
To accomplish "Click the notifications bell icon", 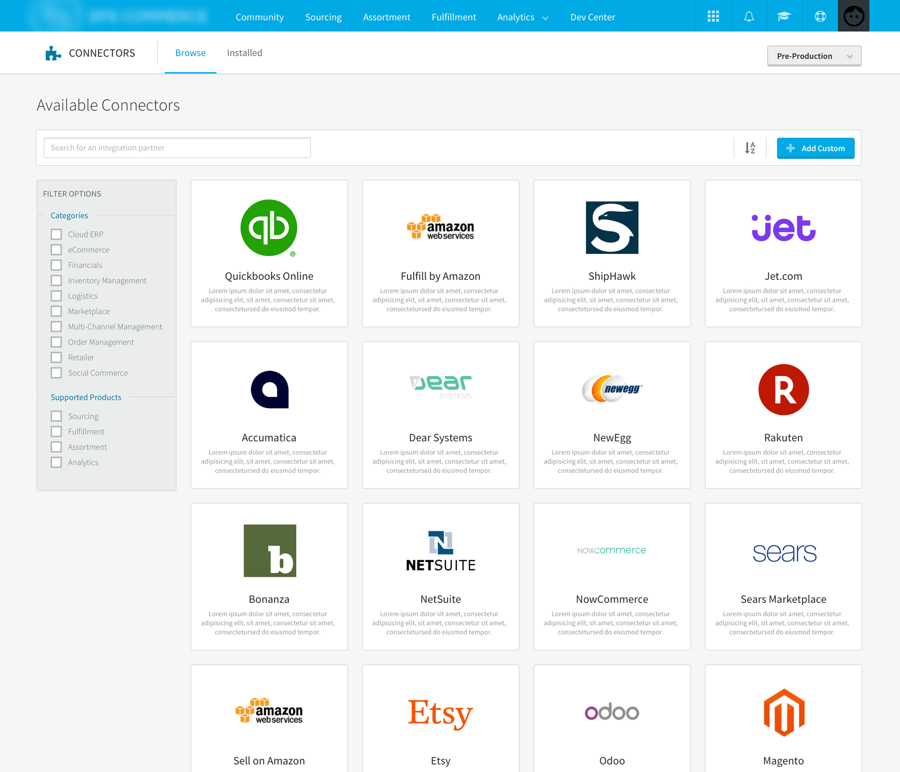I will tap(749, 16).
